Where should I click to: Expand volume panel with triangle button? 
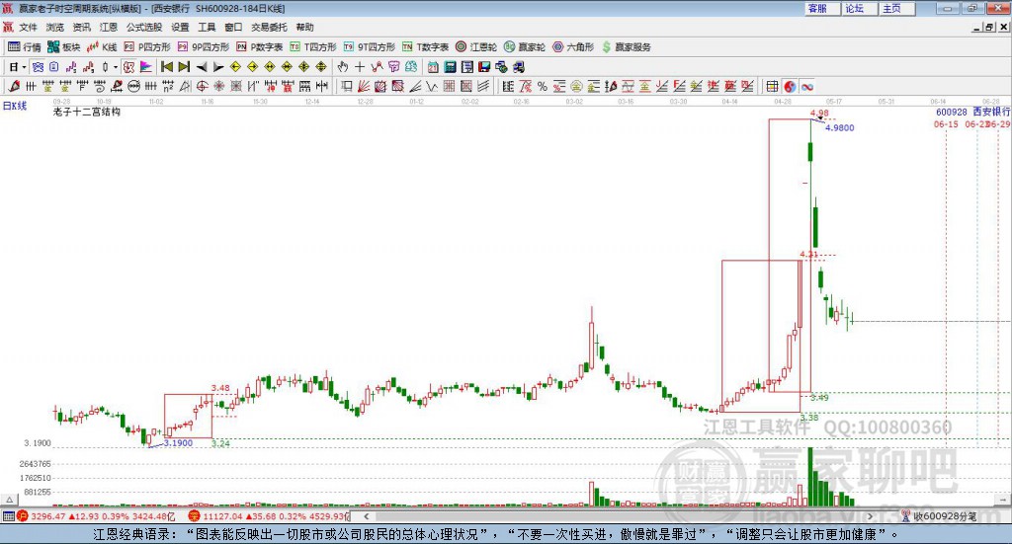click(x=9, y=500)
